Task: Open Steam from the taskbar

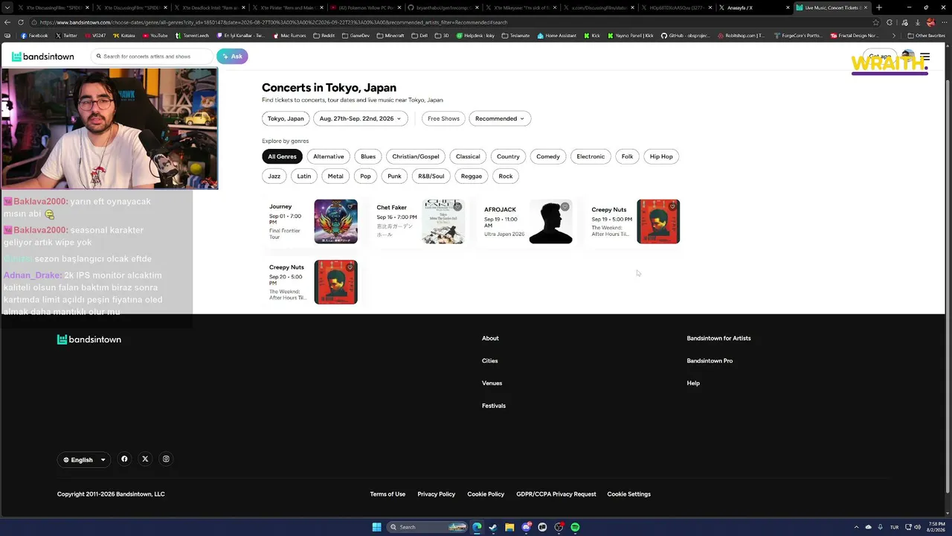Action: click(x=493, y=527)
